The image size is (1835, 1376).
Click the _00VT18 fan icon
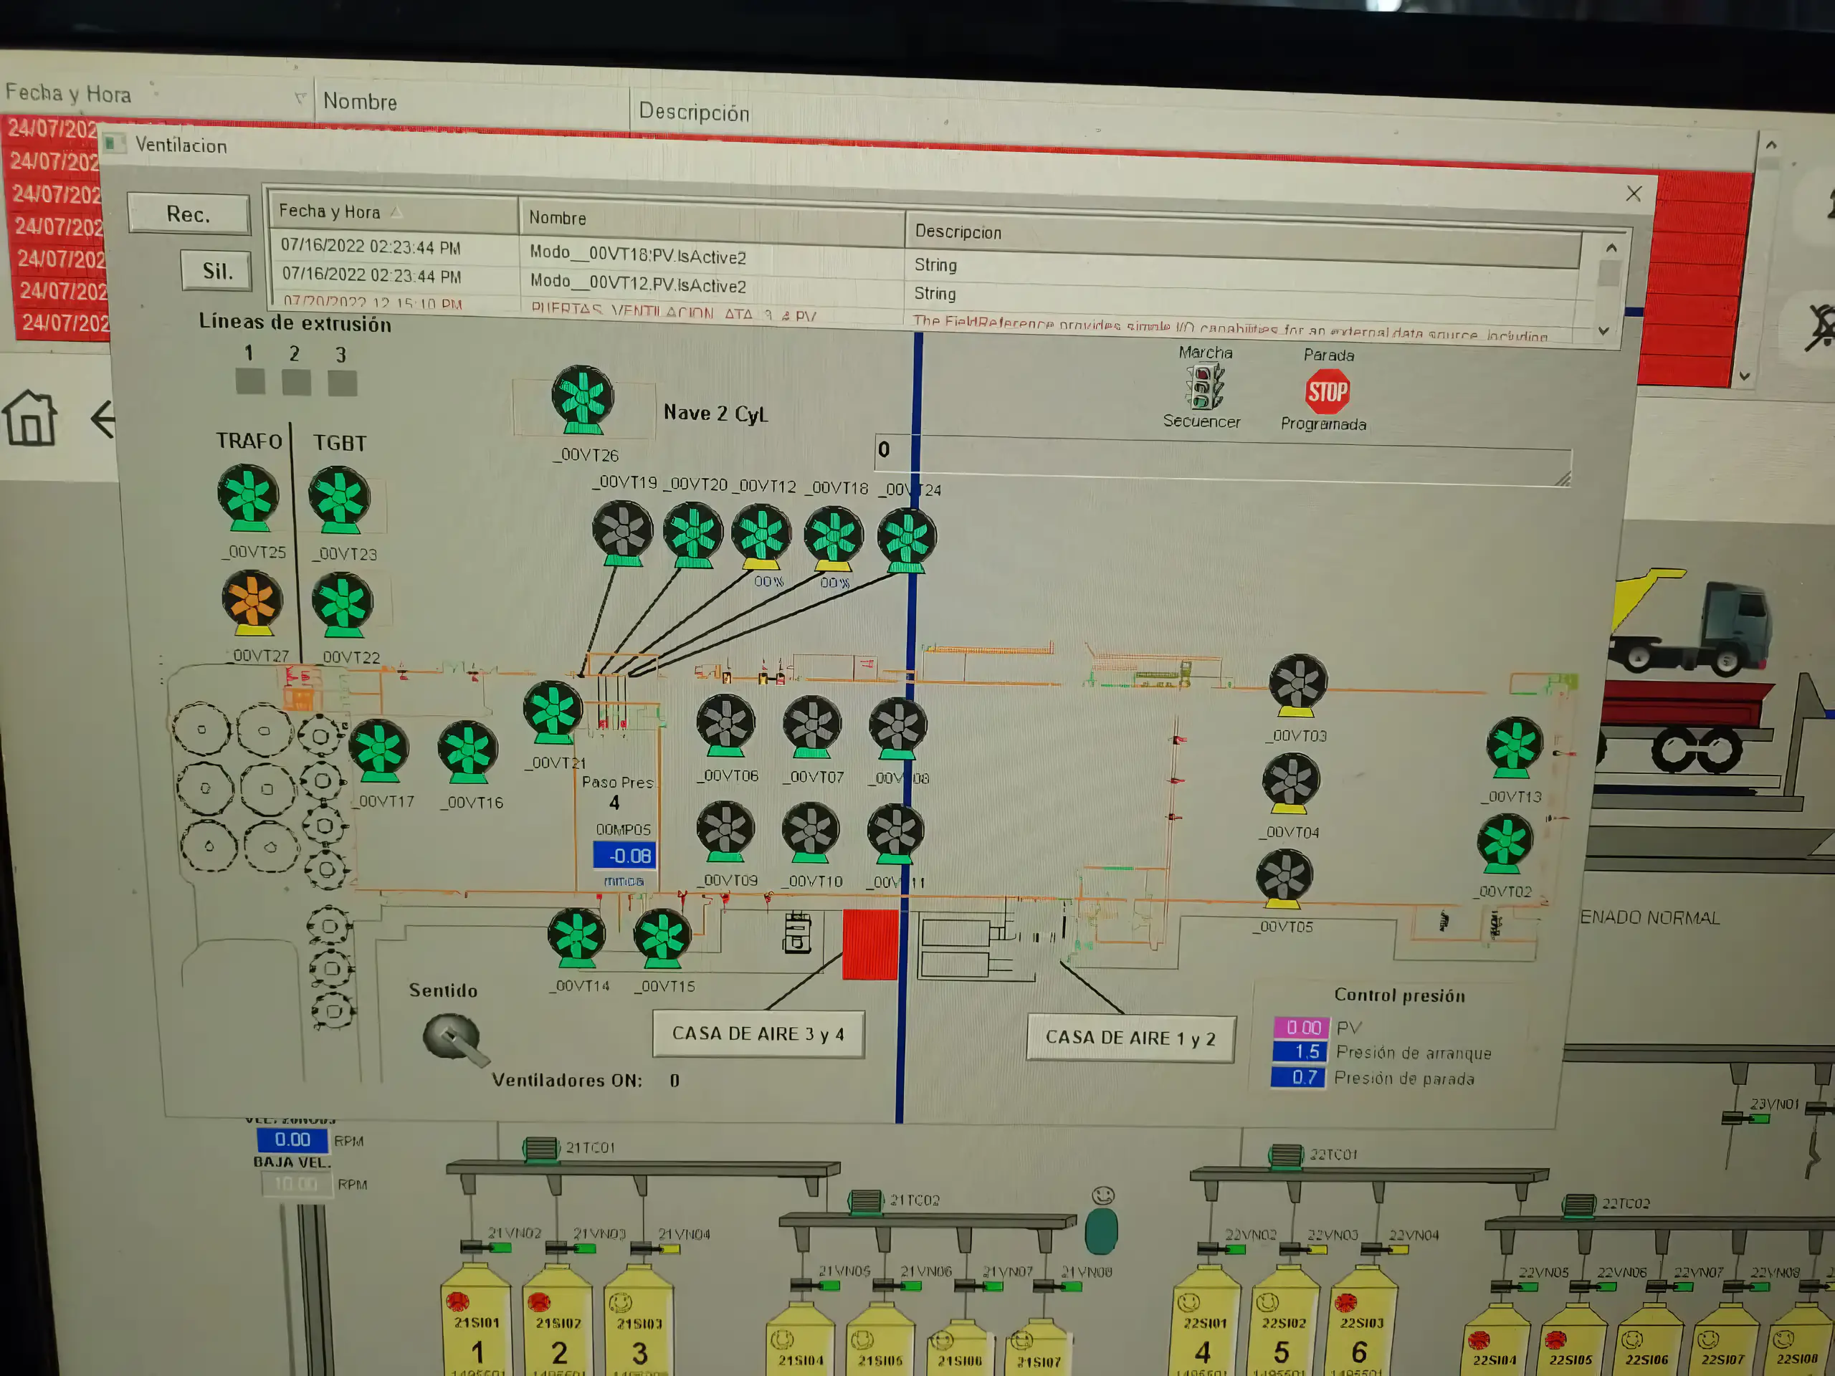pos(834,539)
